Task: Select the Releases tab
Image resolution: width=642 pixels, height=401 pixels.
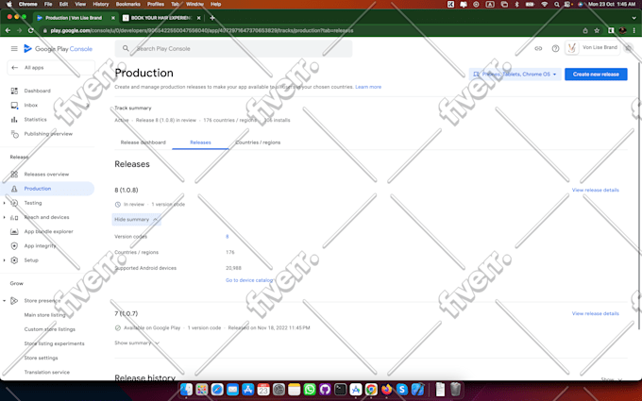Action: pos(200,142)
